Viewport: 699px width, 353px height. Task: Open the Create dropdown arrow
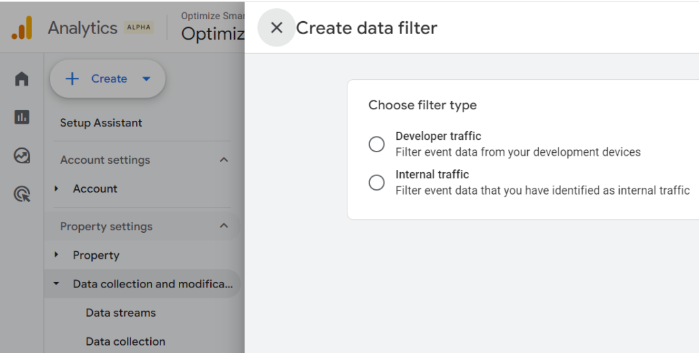(146, 79)
